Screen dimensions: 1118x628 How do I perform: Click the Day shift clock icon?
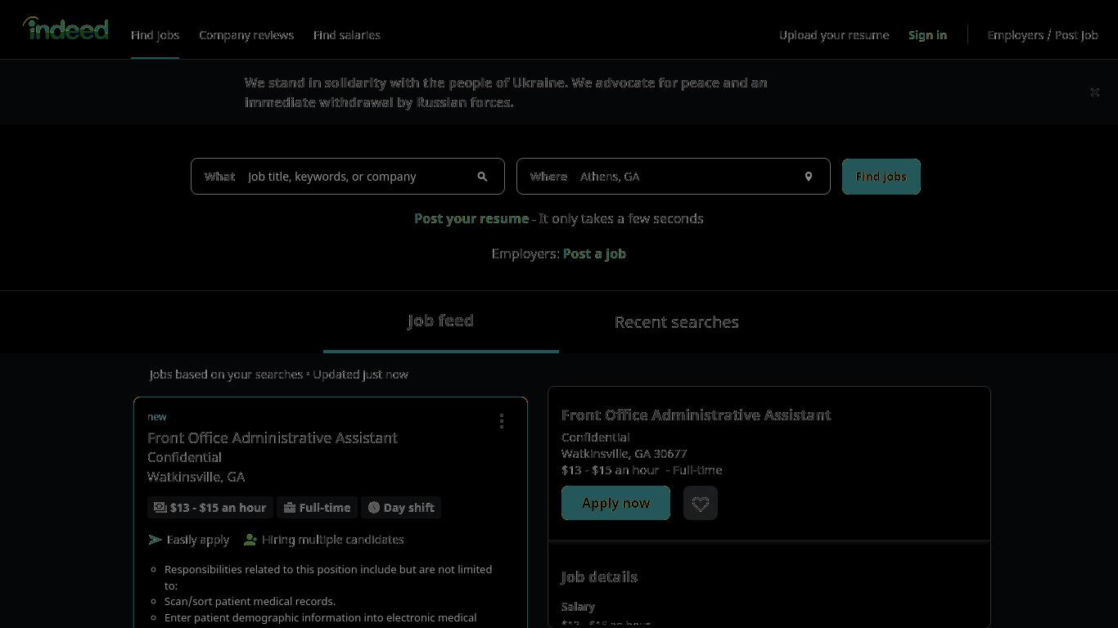pyautogui.click(x=374, y=508)
